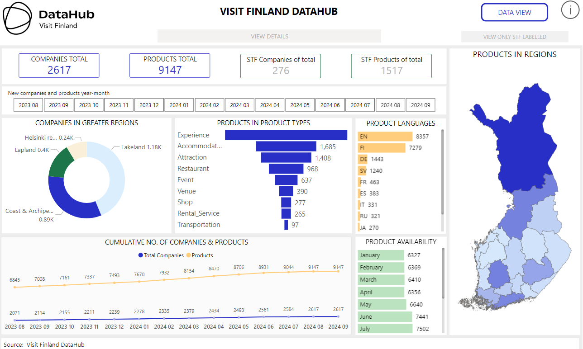This screenshot has width=583, height=349.
Task: Select the 2023 09 year-month slicer
Action: click(x=58, y=105)
